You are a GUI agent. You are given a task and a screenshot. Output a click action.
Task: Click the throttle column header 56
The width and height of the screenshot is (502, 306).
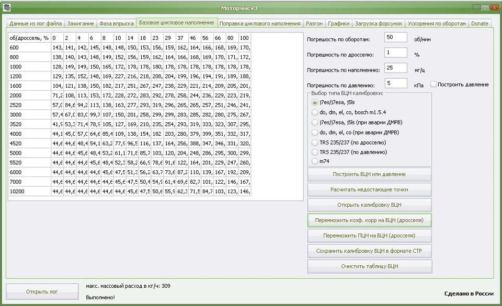[x=207, y=38]
